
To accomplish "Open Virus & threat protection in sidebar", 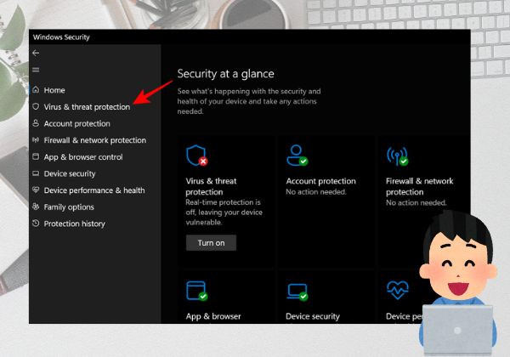I will (87, 107).
